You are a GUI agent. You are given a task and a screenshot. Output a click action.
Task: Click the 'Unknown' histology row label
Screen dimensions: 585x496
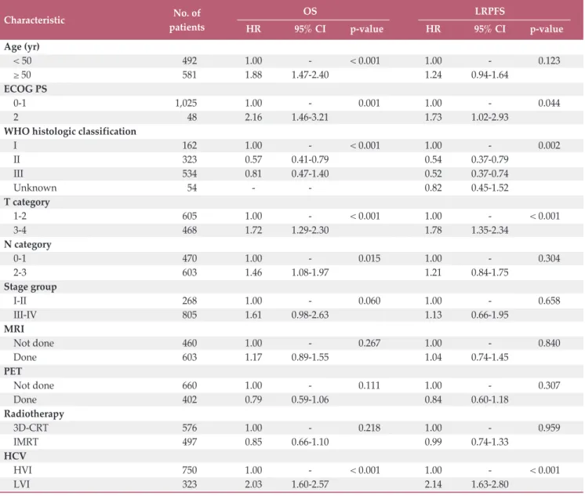[35, 188]
